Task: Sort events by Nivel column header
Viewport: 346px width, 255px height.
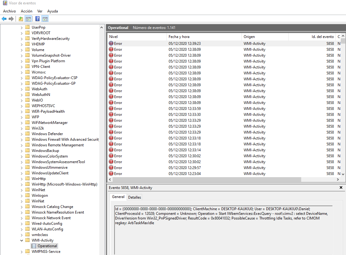Action: 137,37
